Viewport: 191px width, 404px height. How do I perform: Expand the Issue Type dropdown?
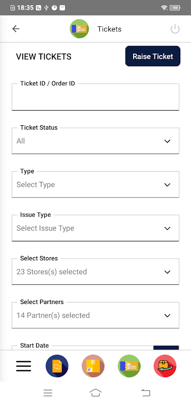[x=95, y=228]
